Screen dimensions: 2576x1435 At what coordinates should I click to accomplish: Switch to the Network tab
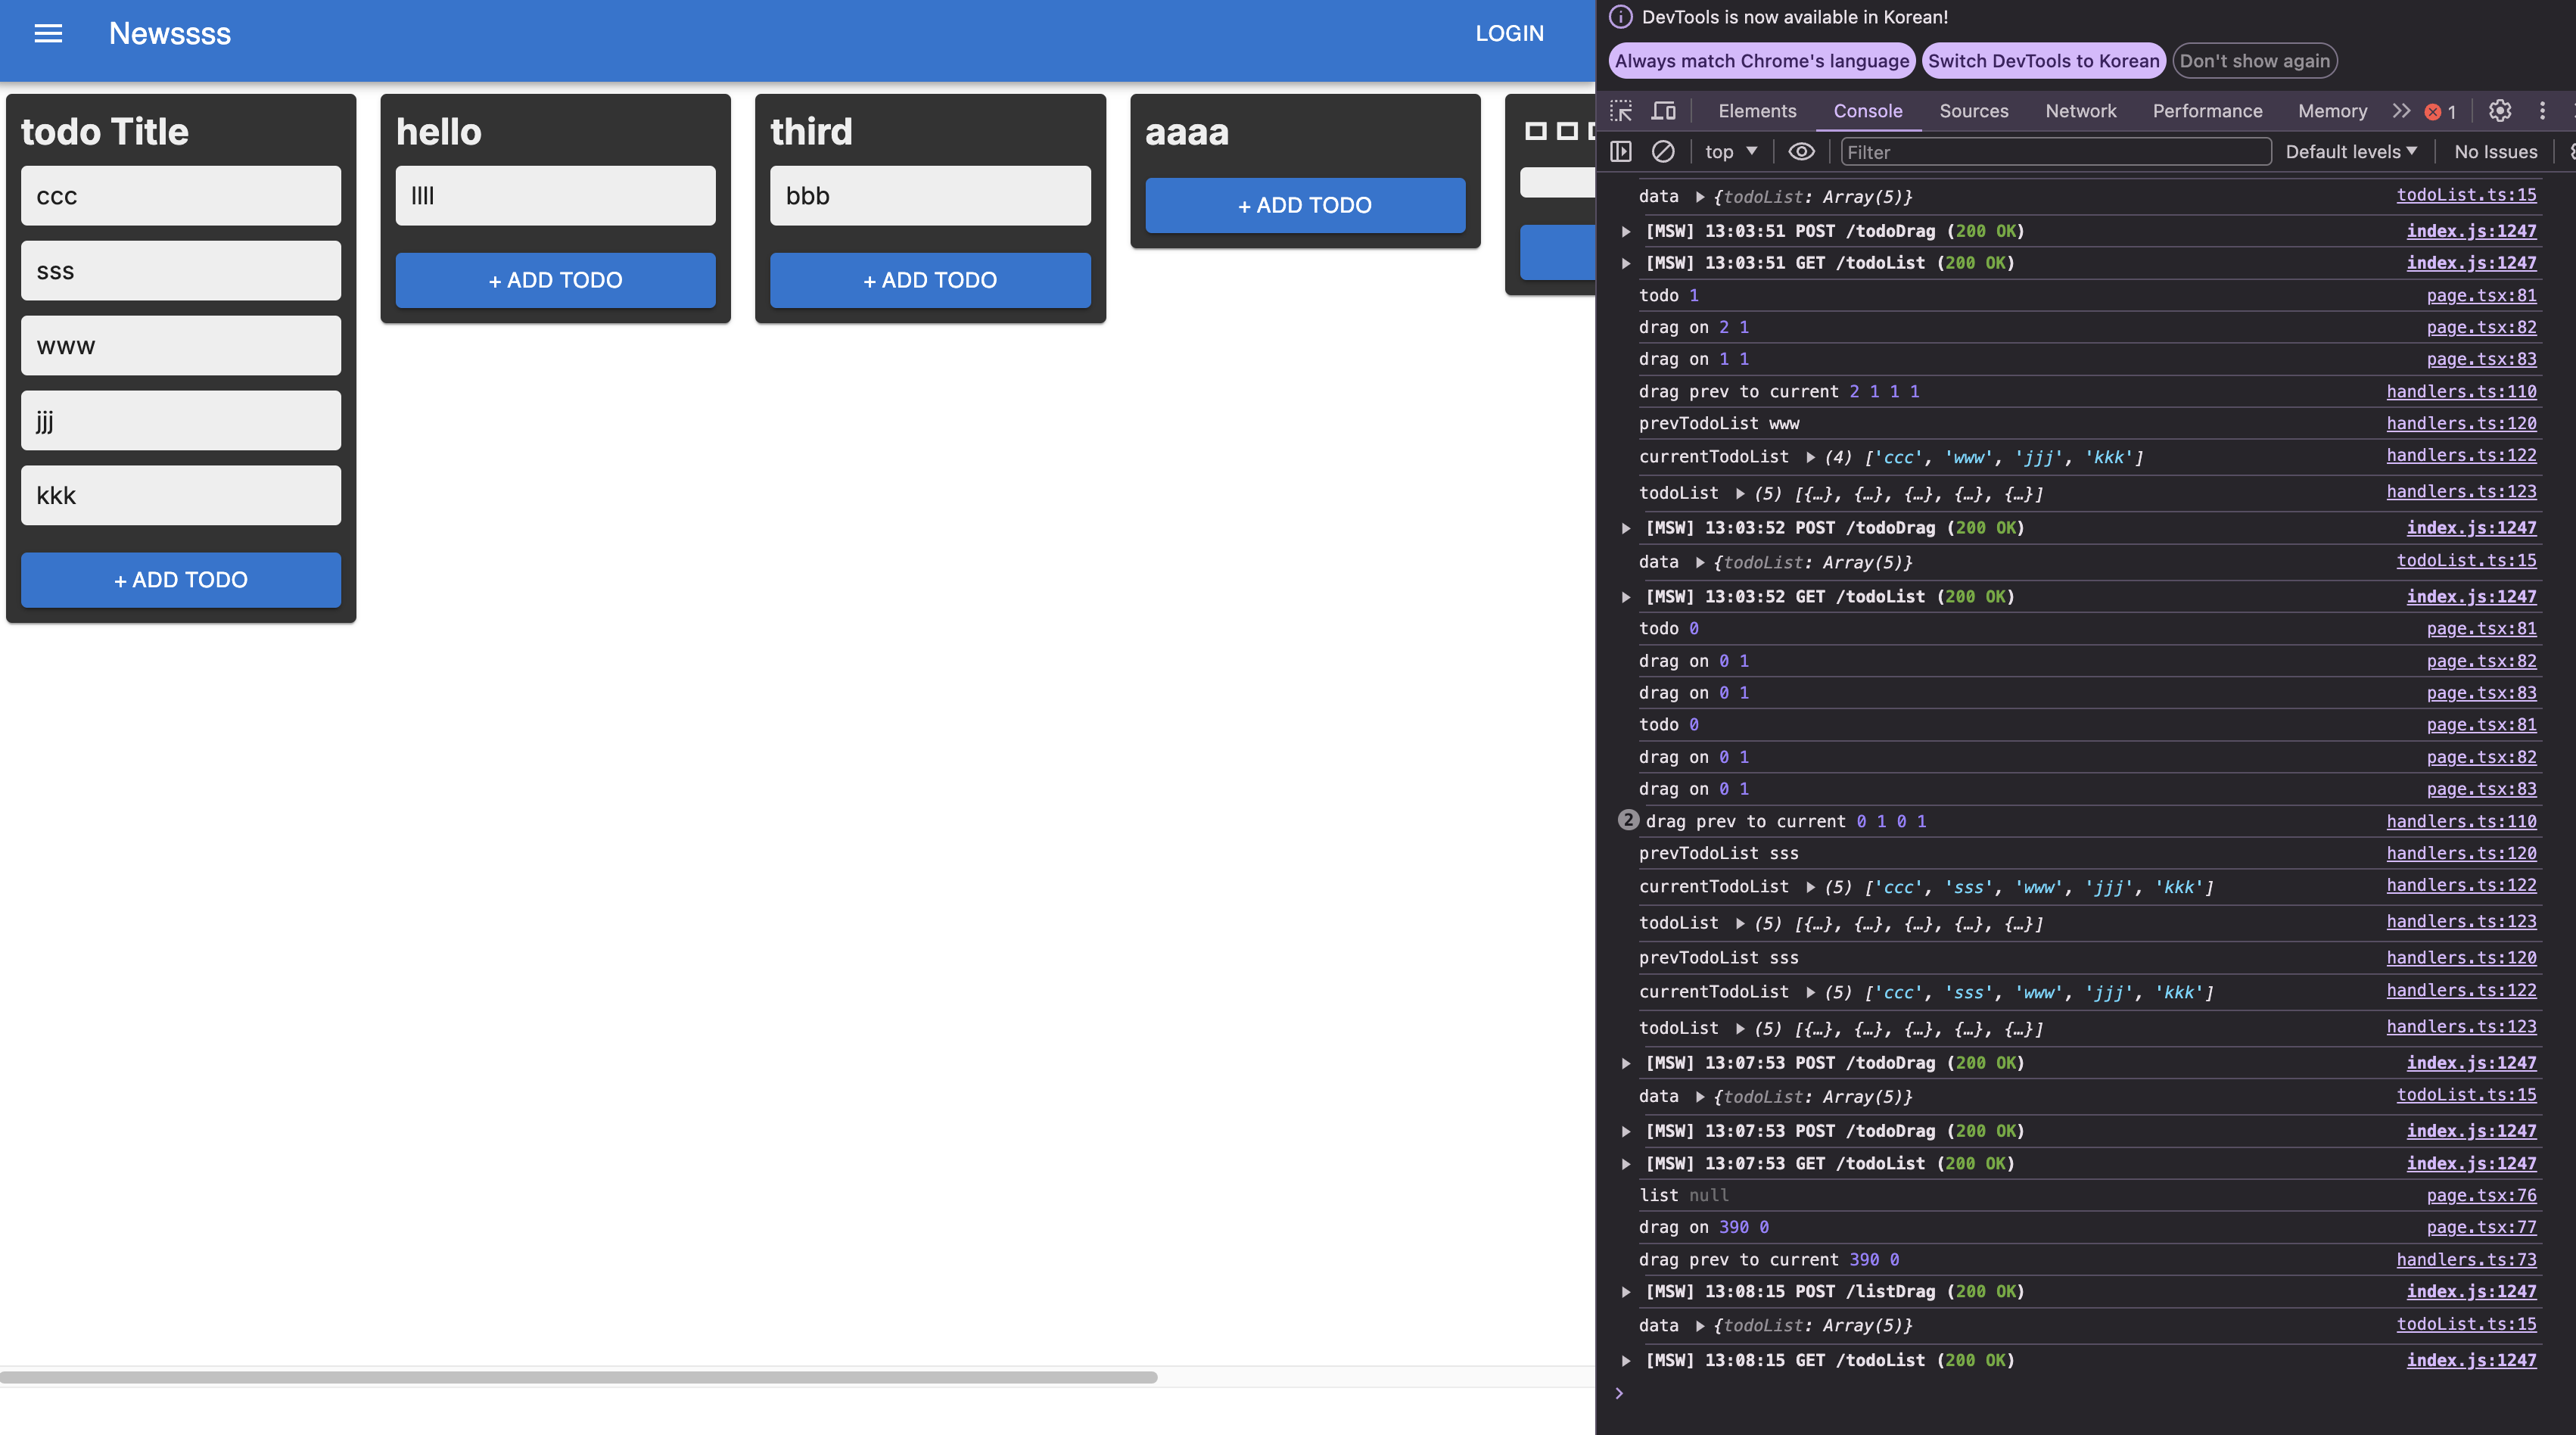[x=2080, y=111]
